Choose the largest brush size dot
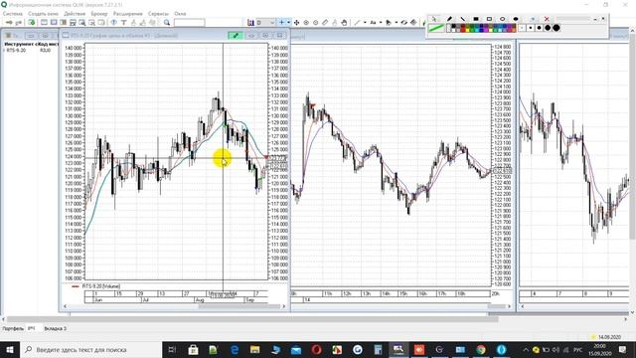The height and width of the screenshot is (358, 636). pos(556,28)
